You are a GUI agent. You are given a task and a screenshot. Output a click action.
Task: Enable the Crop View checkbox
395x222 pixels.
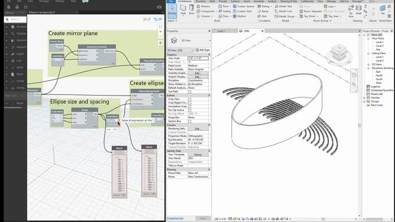(189, 99)
